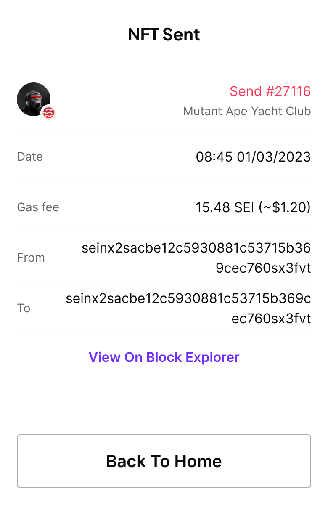Click the red Send #27116 transaction text
Screen dimensions: 328x505
(x=270, y=91)
